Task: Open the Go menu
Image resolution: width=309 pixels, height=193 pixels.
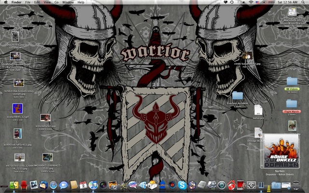Action: (x=56, y=2)
